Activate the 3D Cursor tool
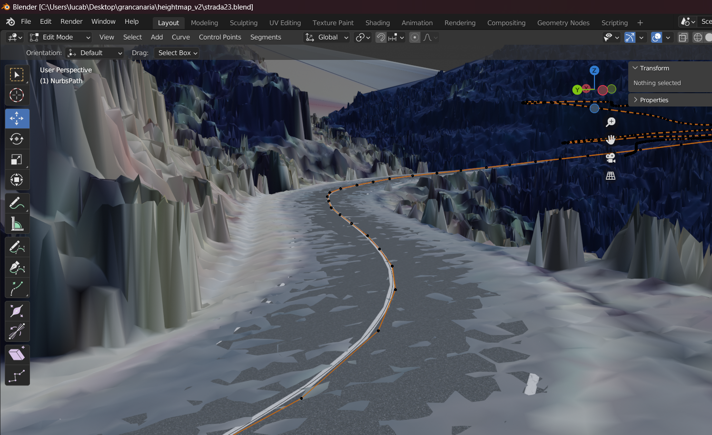Image resolution: width=712 pixels, height=435 pixels. tap(17, 95)
